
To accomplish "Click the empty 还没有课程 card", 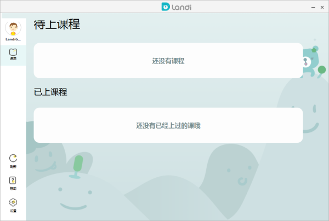I will (168, 61).
